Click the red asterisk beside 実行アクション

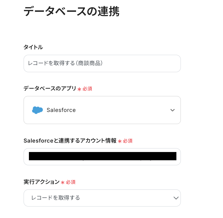point(63,183)
